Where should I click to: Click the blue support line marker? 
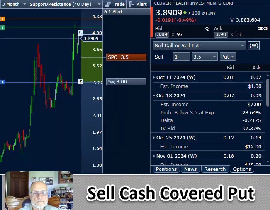tap(3, 82)
